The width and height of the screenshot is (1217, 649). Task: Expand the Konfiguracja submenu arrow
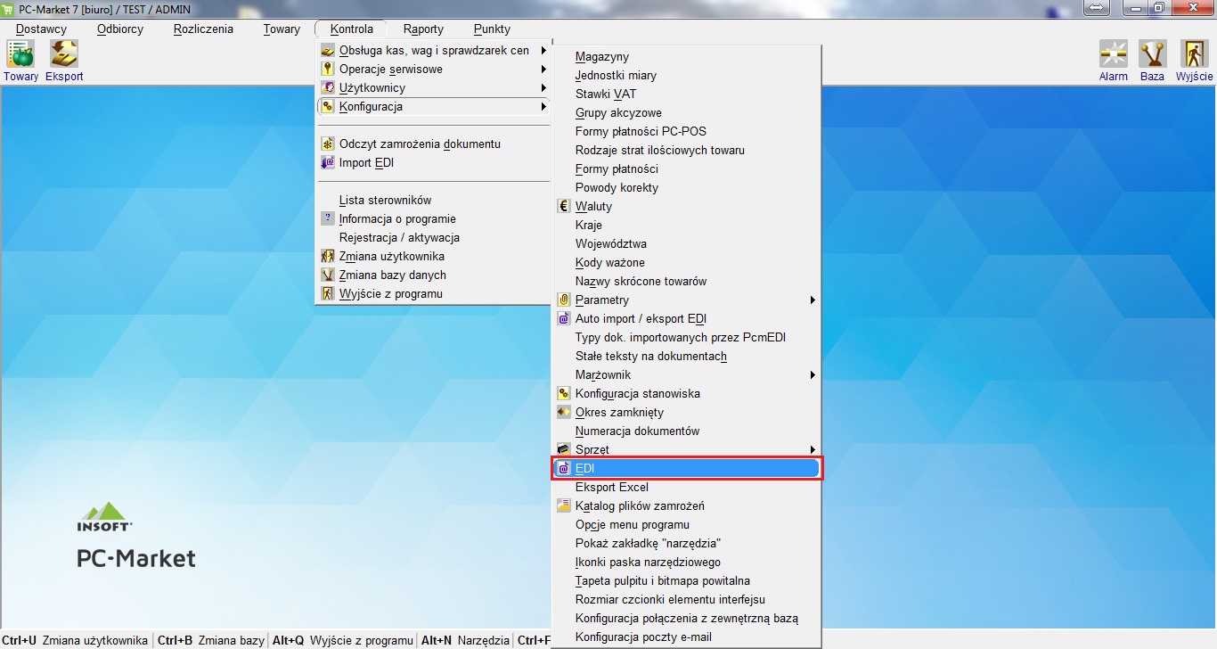tap(543, 107)
